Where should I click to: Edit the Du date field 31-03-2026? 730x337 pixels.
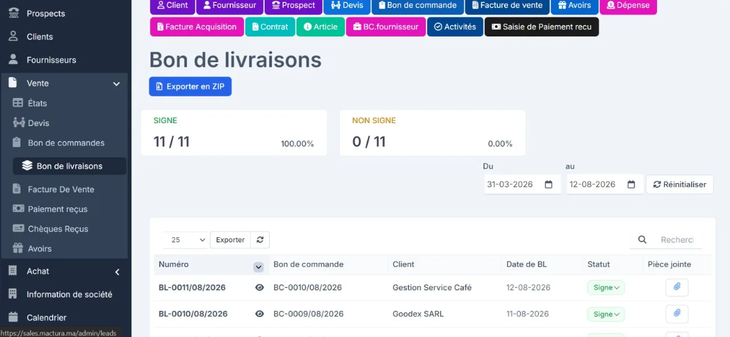tap(522, 184)
